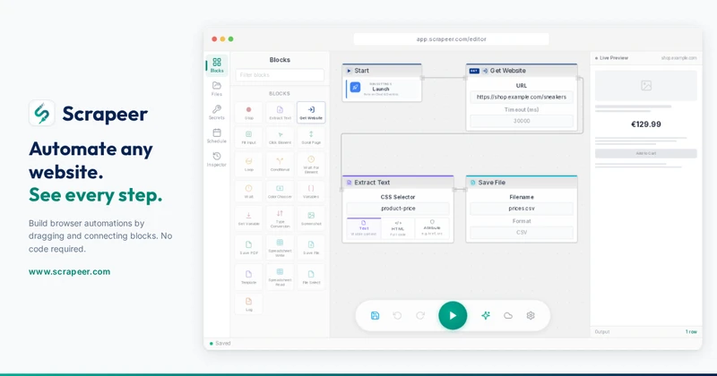Pick the Conditional block
This screenshot has width=717, height=376.
pyautogui.click(x=280, y=164)
